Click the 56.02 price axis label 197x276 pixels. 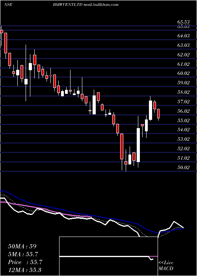coord(184,111)
